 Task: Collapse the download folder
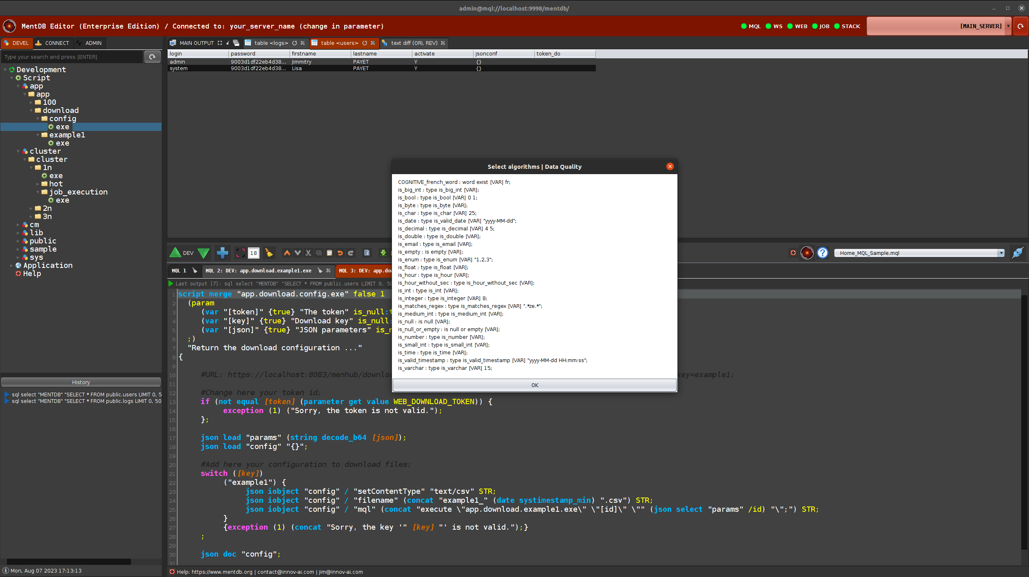click(x=31, y=111)
